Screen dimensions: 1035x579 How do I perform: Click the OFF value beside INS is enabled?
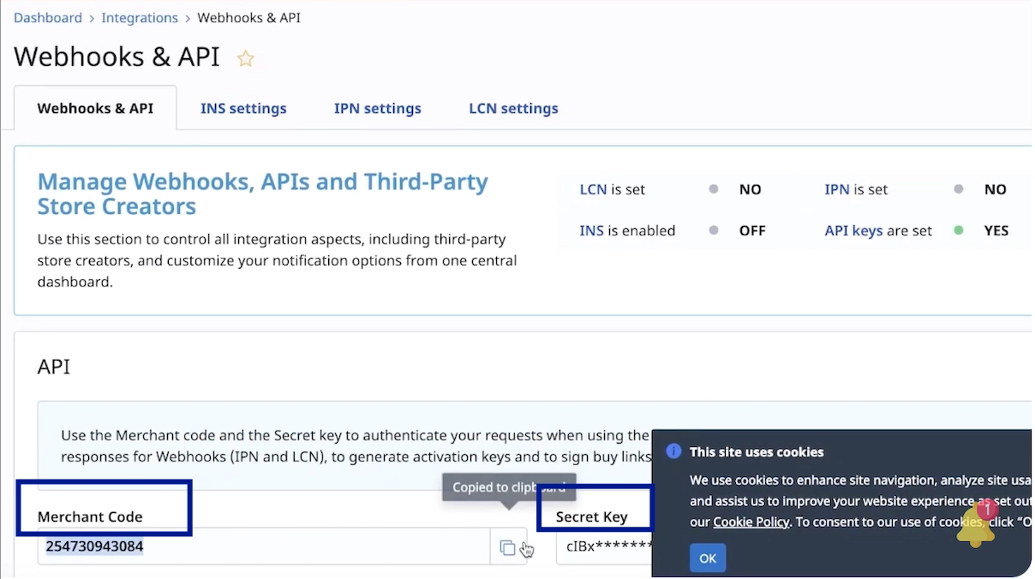click(752, 230)
